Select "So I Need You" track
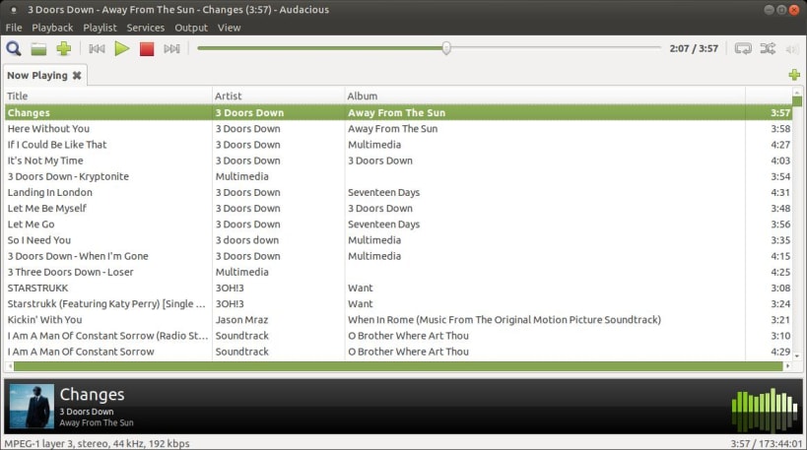This screenshot has height=450, width=807. [x=398, y=240]
